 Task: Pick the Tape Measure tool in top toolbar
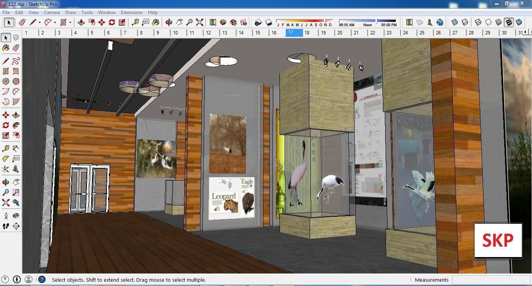pyautogui.click(x=135, y=22)
